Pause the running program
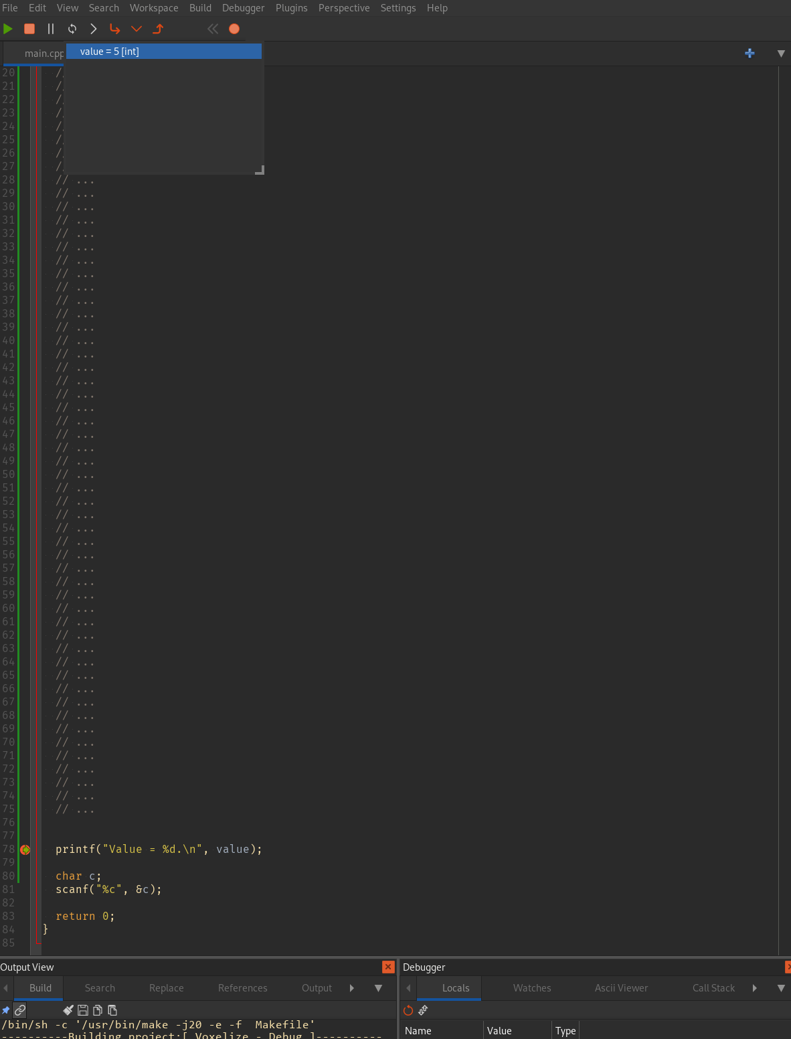The width and height of the screenshot is (791, 1039). coord(50,29)
